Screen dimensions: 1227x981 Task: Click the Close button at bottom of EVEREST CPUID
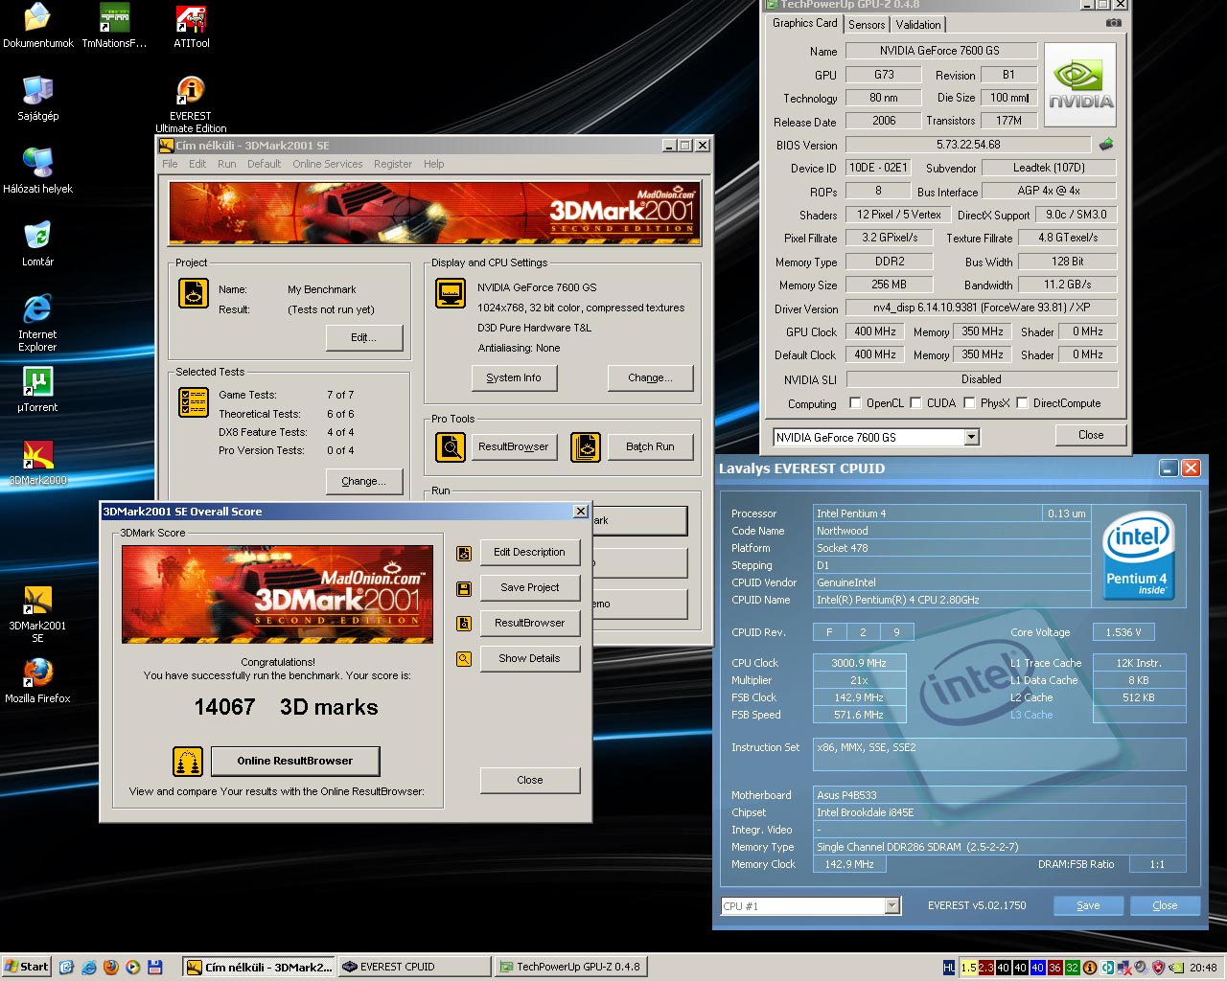(1165, 906)
